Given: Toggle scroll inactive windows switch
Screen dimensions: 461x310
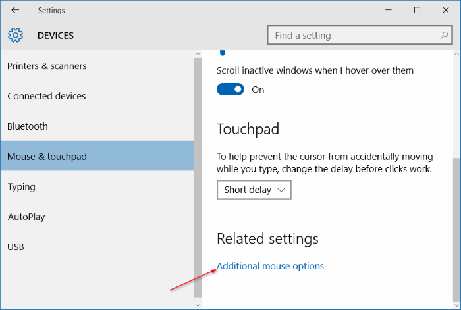Looking at the screenshot, I should point(230,90).
